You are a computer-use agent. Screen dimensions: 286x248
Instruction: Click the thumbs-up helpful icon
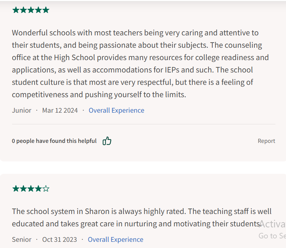[107, 141]
